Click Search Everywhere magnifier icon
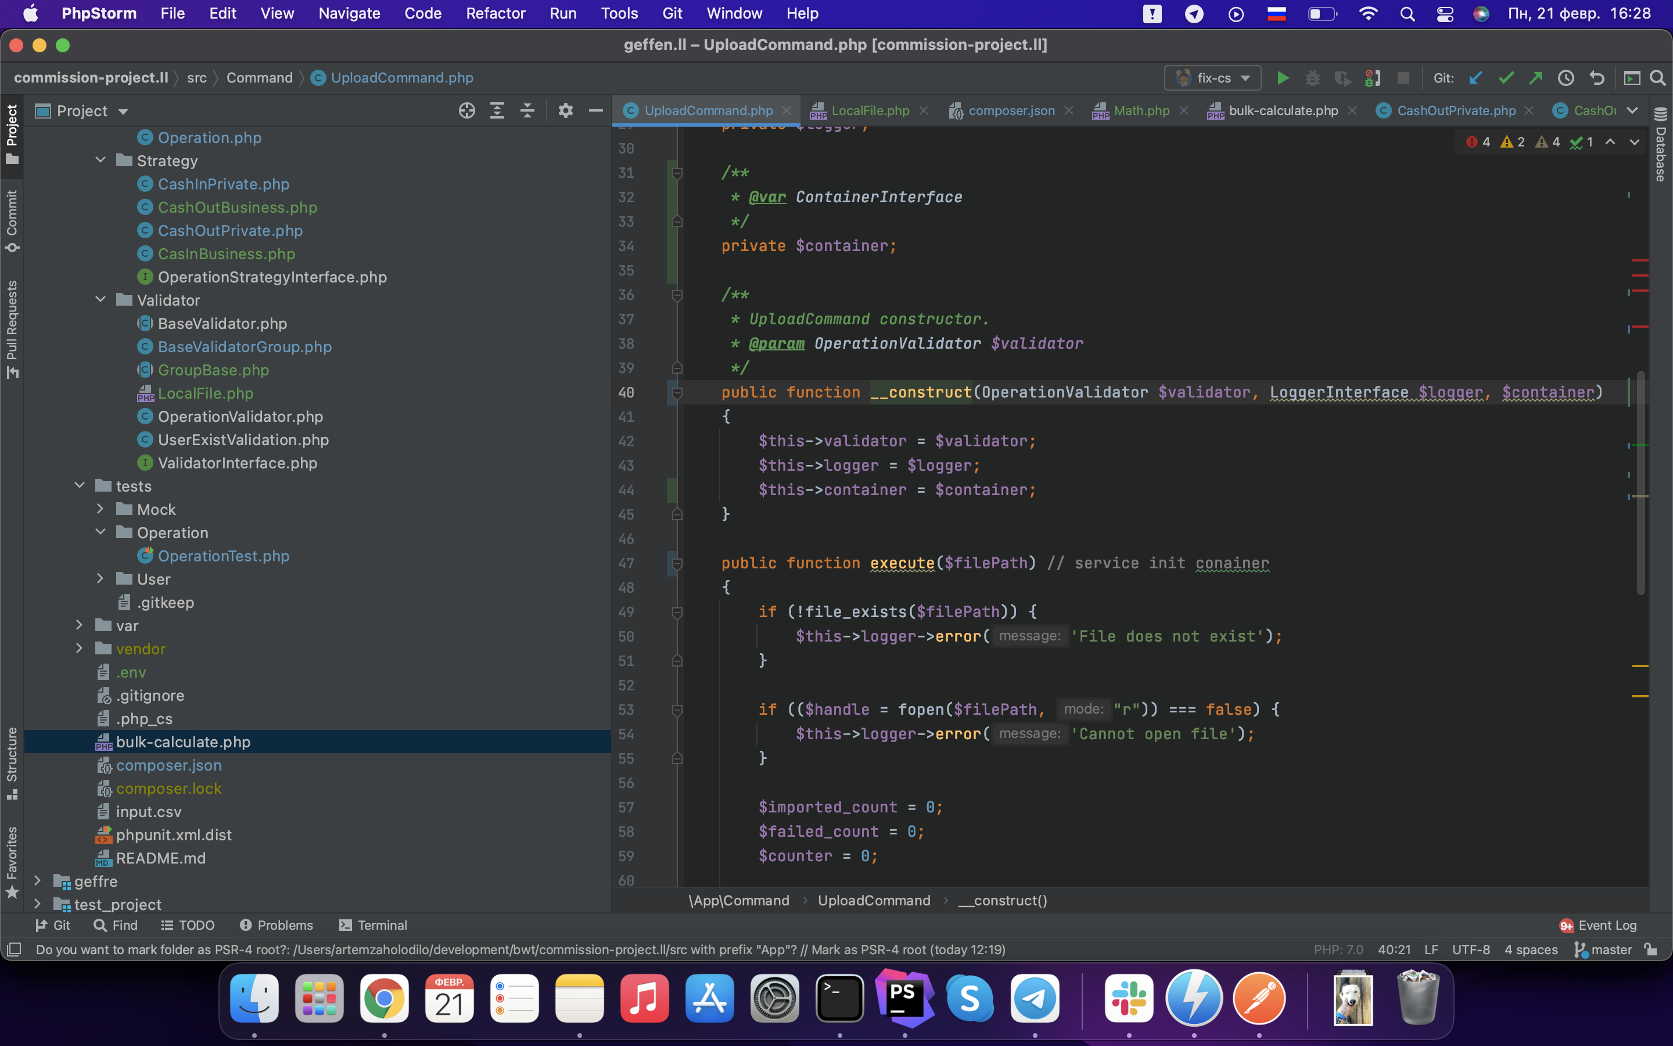The height and width of the screenshot is (1046, 1673). pyautogui.click(x=1657, y=78)
